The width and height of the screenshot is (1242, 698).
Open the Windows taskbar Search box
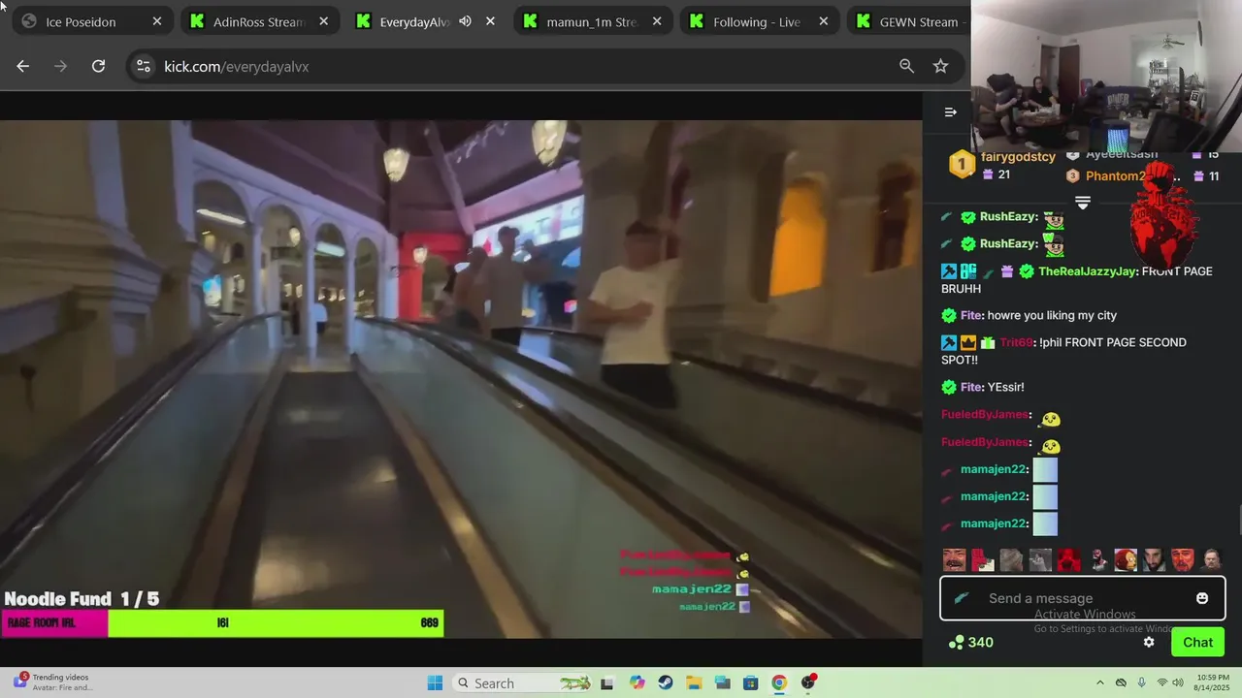522,682
